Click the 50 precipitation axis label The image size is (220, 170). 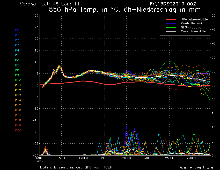pyautogui.click(x=214, y=16)
